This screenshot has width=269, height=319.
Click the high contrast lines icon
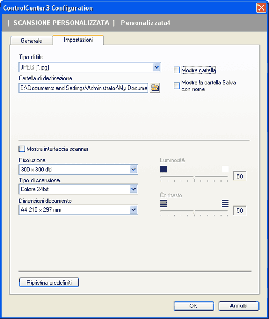tap(225, 204)
